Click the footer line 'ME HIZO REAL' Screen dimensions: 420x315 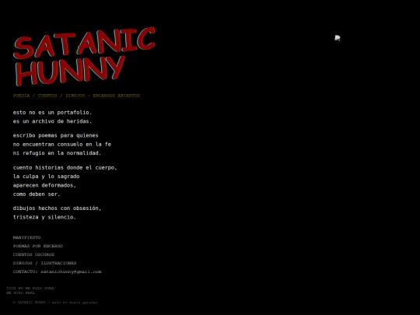pos(21,293)
